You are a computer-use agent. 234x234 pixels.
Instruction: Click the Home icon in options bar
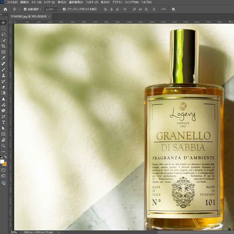click(5, 9)
